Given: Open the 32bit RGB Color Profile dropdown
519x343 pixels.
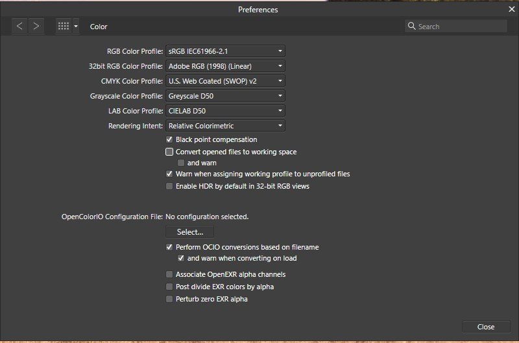Looking at the screenshot, I should coord(225,66).
